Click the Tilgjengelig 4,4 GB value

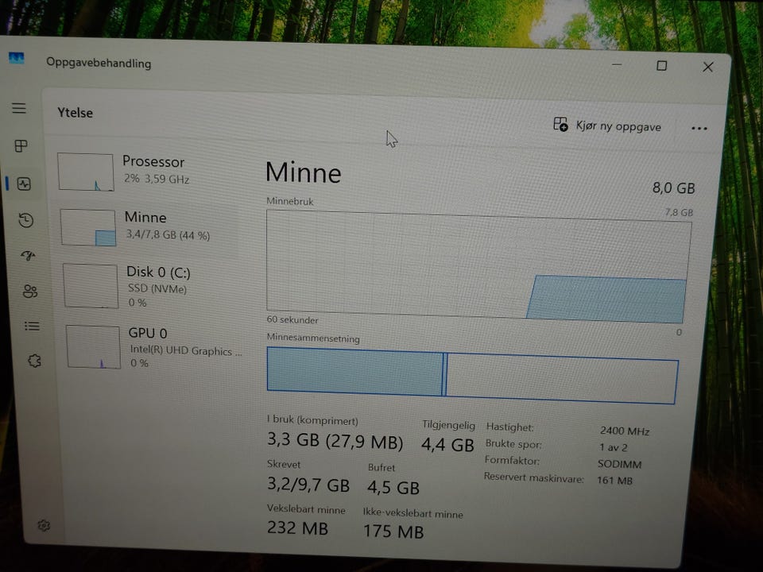tap(447, 444)
